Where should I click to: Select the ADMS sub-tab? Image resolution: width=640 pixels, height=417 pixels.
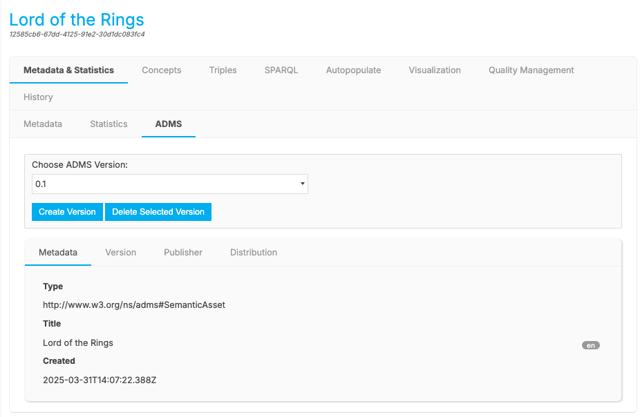[x=169, y=124]
